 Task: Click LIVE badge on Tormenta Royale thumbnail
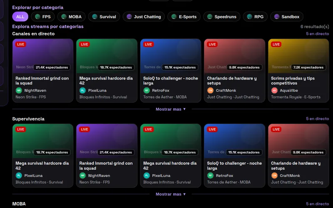276,45
